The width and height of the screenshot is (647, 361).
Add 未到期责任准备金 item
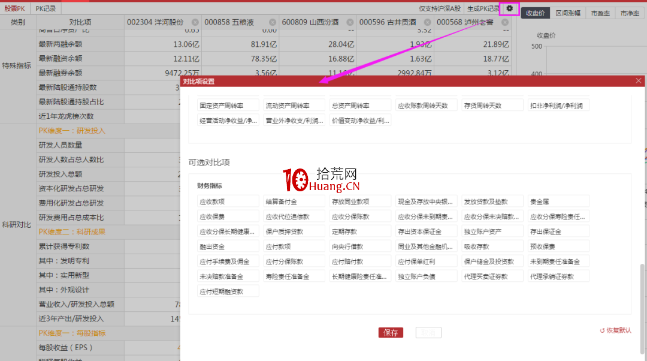(x=558, y=261)
